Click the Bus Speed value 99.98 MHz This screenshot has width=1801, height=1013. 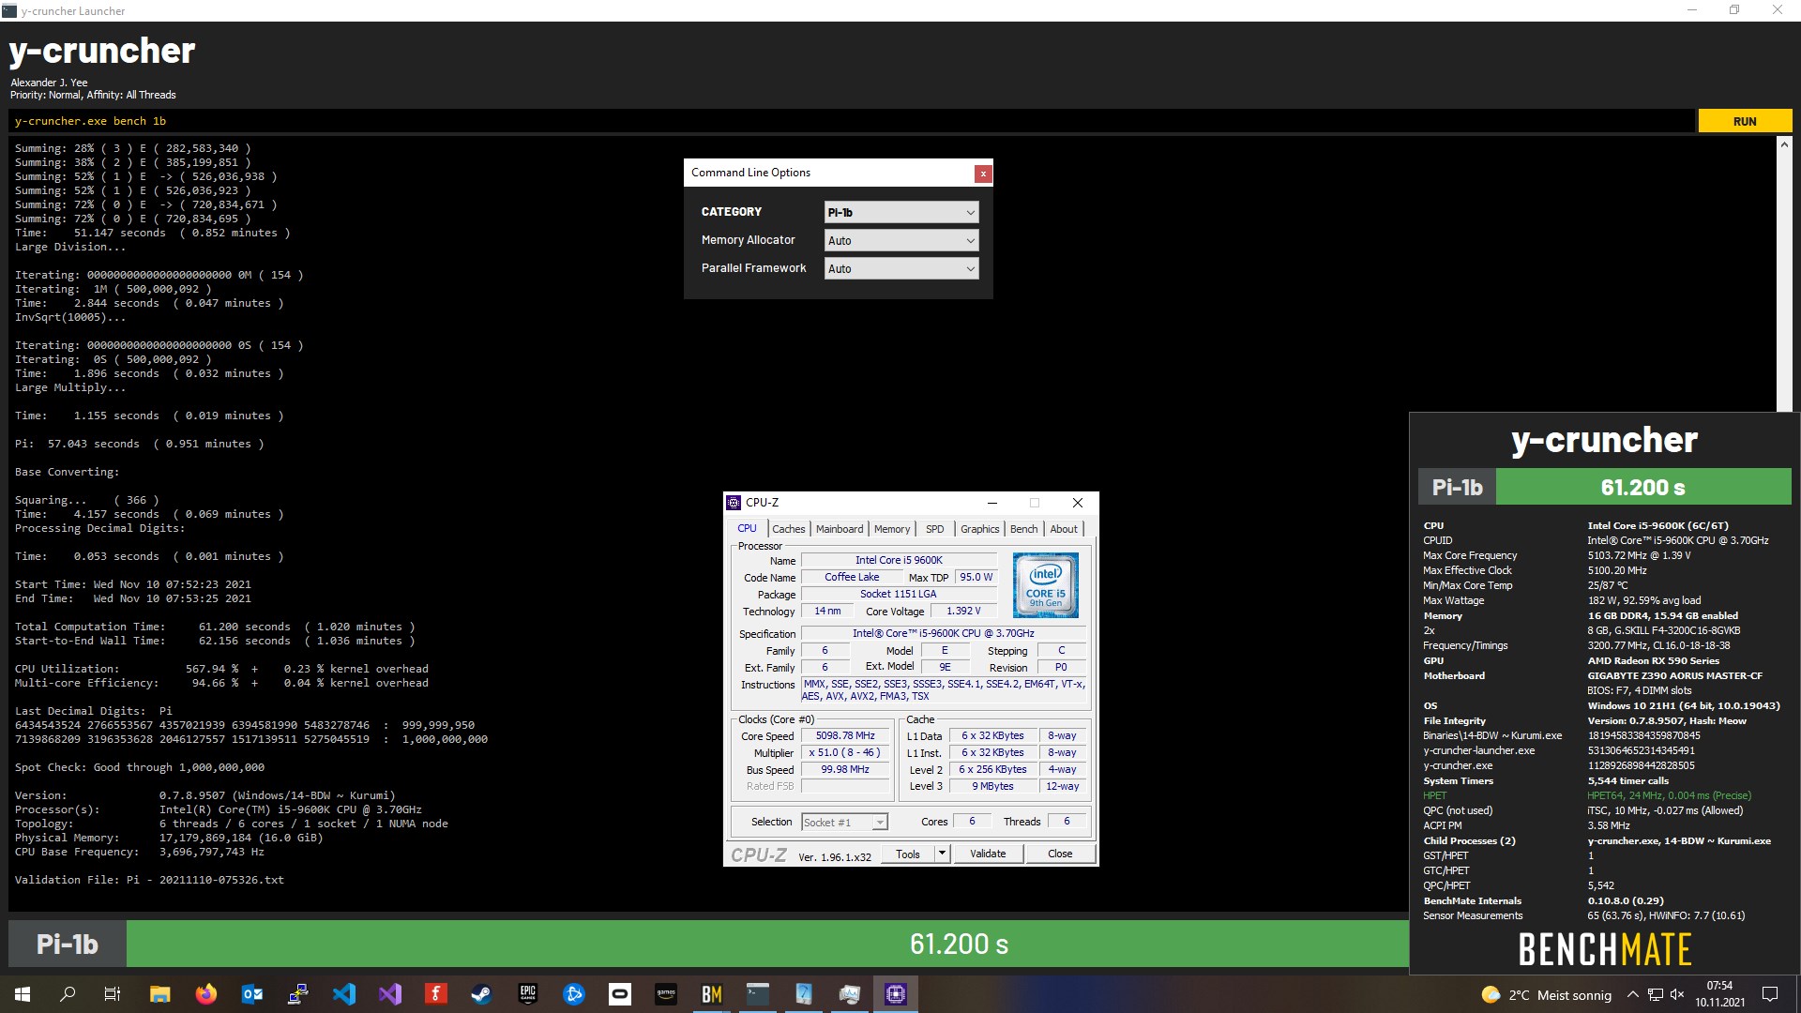844,769
